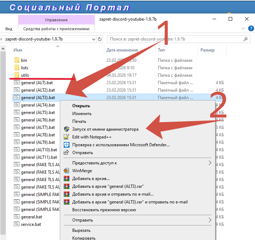The height and width of the screenshot is (240, 255).
Task: Click the general (ALT).bat file icon
Action: tap(17, 82)
